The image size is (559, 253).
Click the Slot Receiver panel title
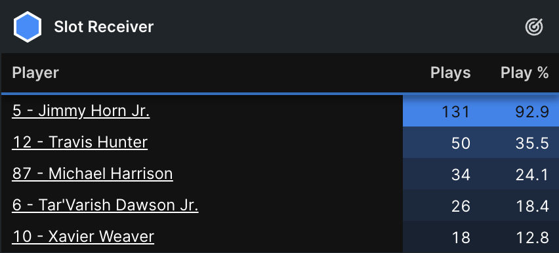[104, 27]
